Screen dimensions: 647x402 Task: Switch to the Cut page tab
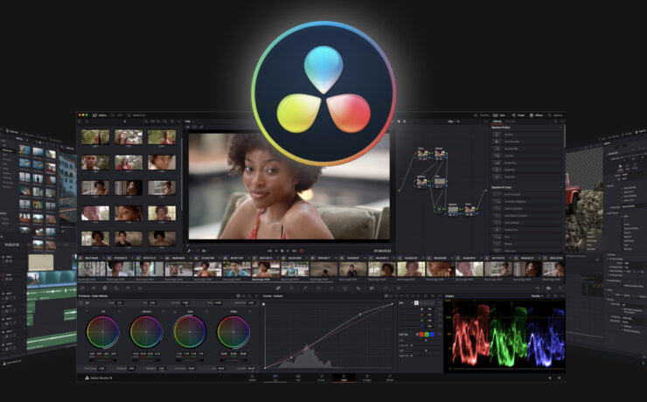[x=275, y=378]
